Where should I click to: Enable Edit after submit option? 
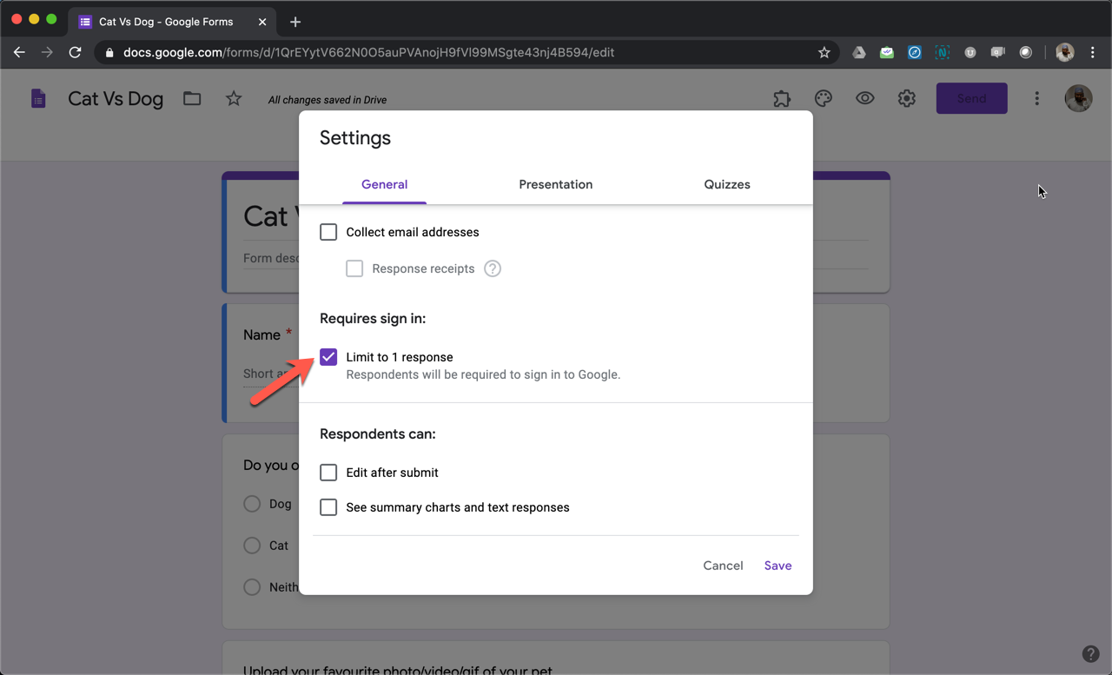(328, 473)
